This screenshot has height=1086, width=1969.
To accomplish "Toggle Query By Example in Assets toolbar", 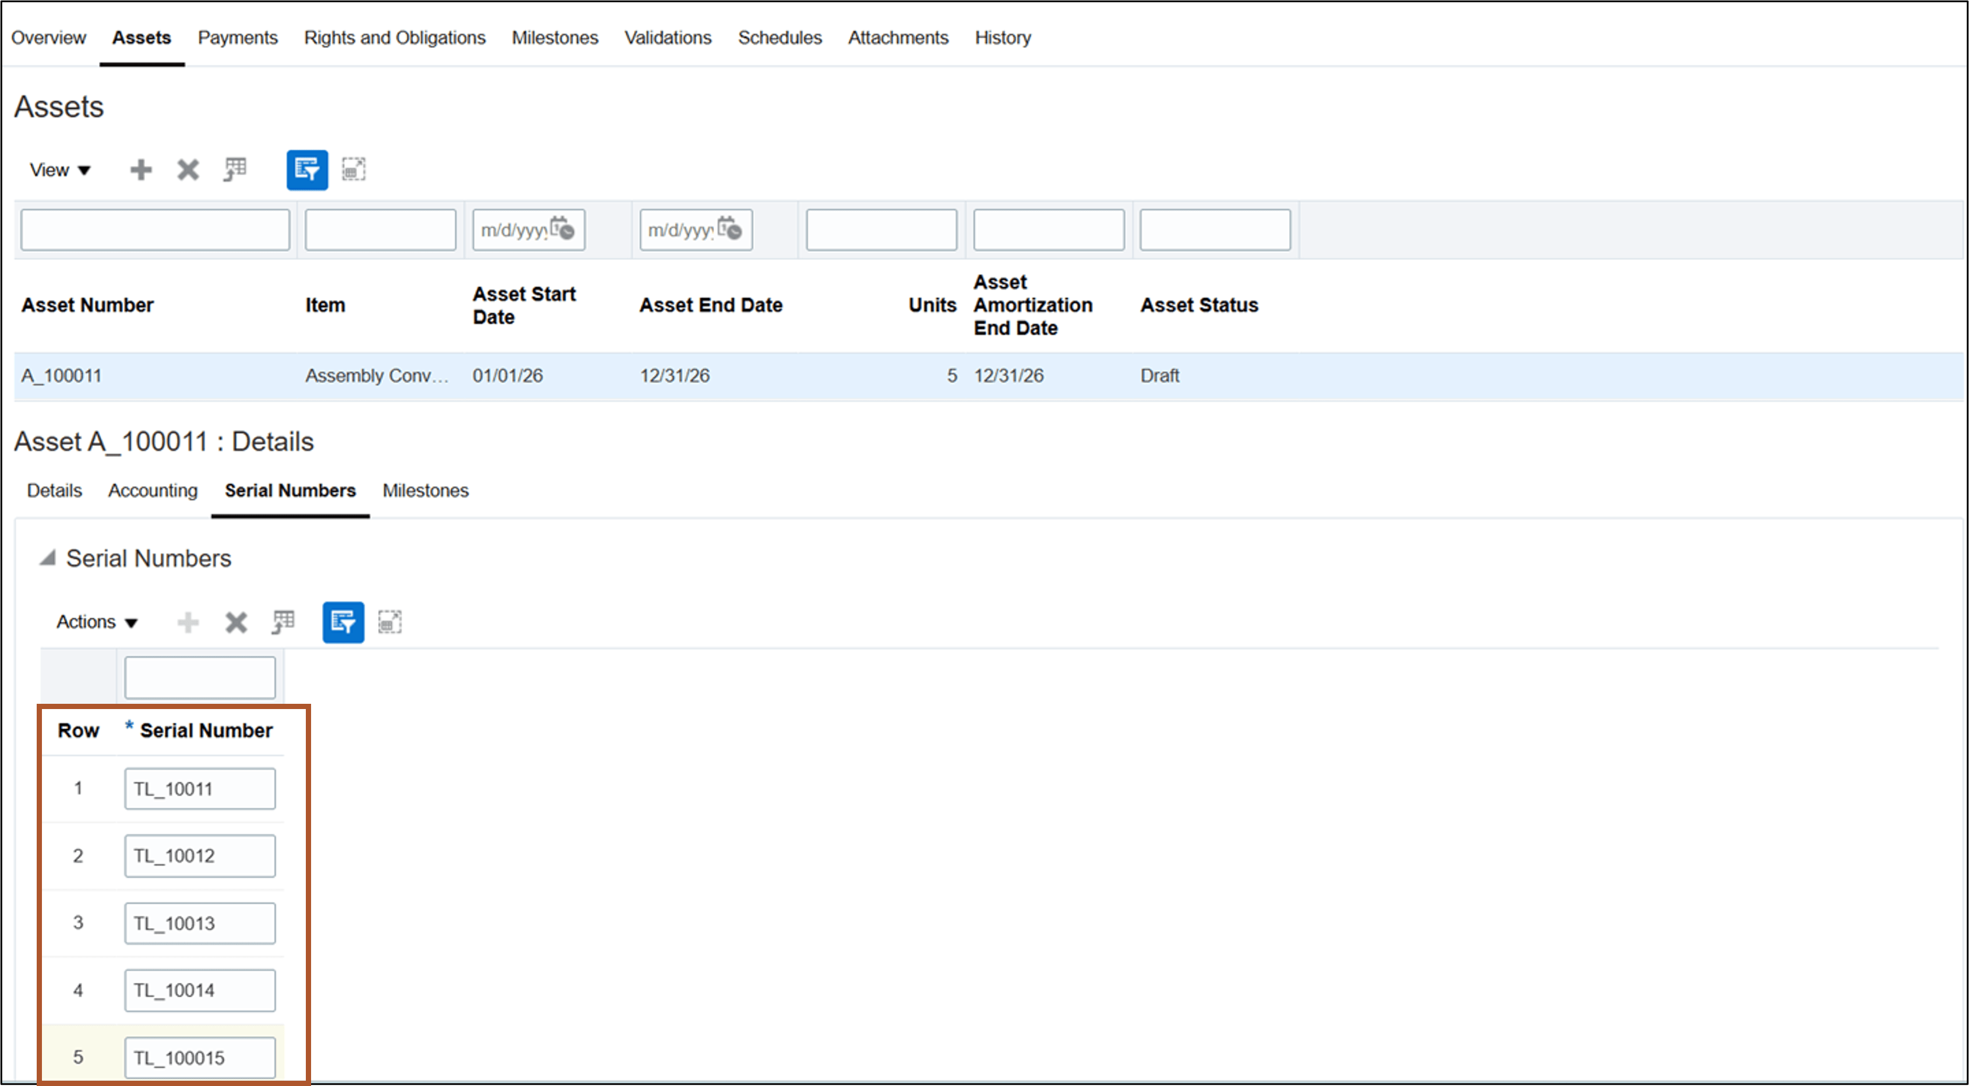I will coord(307,170).
